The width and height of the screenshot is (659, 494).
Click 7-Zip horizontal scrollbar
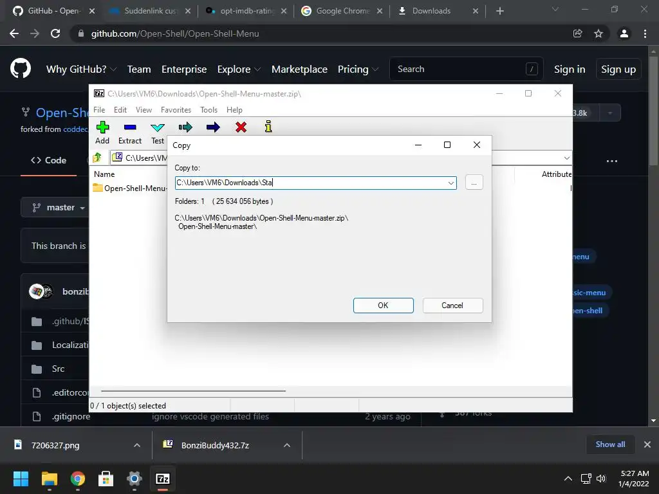(x=193, y=391)
